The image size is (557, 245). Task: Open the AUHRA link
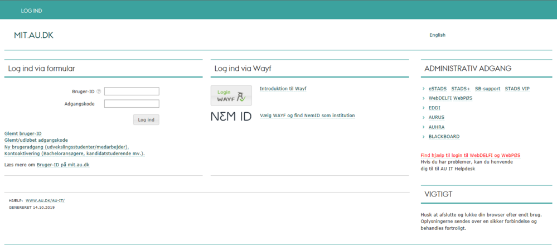437,127
